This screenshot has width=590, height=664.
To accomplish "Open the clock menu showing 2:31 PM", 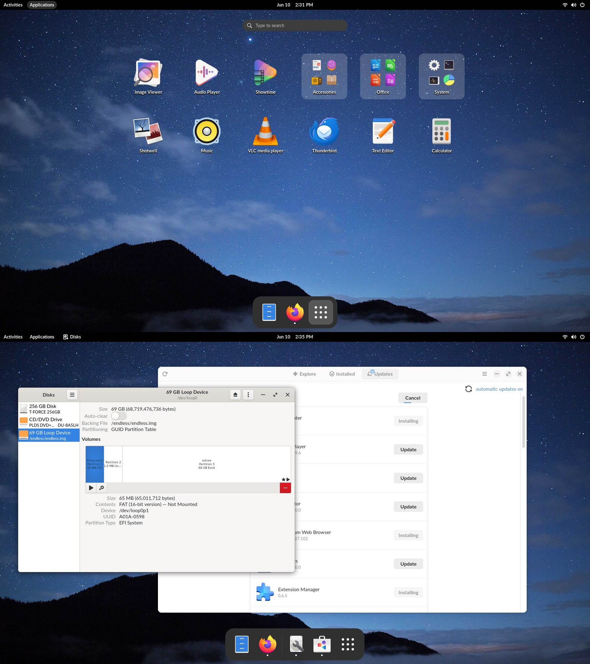I will point(295,5).
